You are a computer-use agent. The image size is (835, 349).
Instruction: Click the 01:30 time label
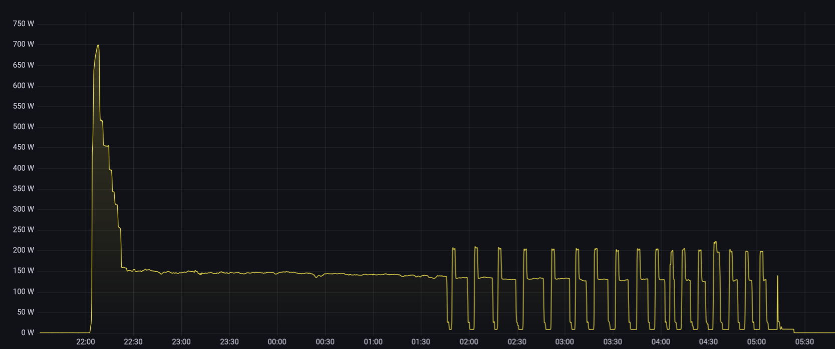point(421,342)
